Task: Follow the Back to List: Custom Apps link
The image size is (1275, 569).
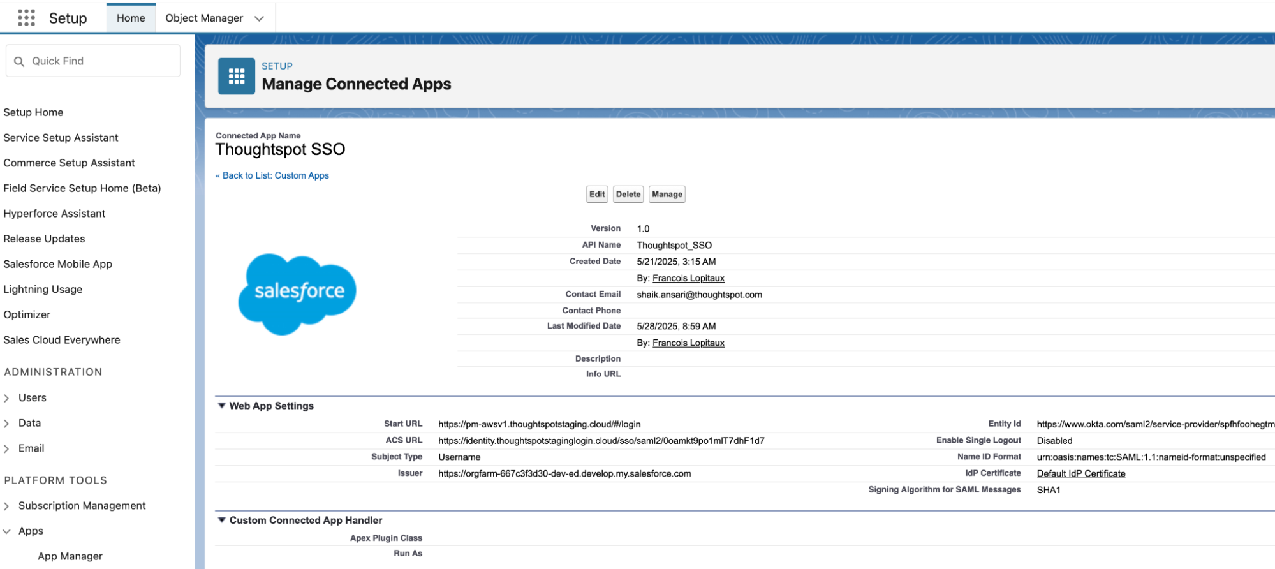Action: 275,176
